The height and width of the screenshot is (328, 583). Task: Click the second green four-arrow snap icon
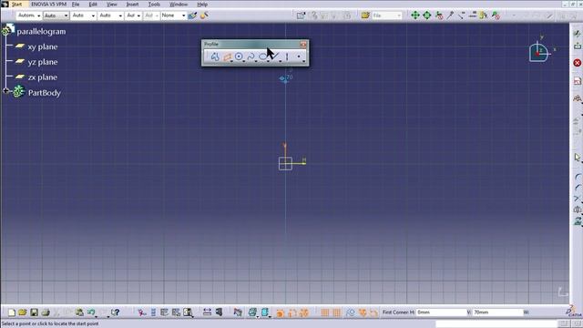427,15
